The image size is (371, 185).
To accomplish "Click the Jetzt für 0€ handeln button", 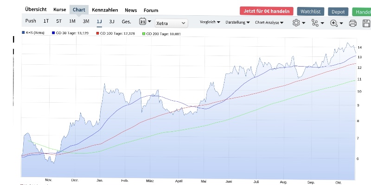I will [x=267, y=11].
